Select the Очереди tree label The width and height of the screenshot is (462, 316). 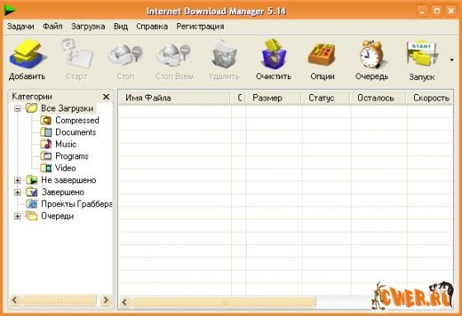[58, 216]
